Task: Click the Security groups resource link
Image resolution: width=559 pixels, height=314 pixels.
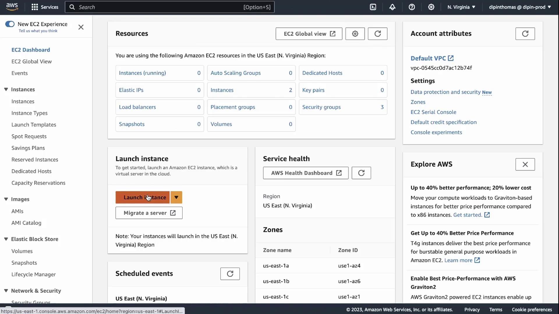Action: [321, 107]
